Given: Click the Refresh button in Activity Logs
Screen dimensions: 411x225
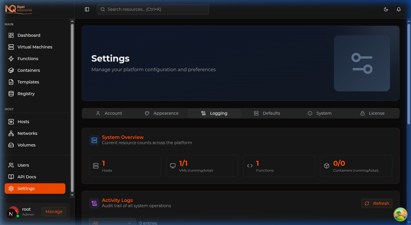Looking at the screenshot, I should coord(377,203).
